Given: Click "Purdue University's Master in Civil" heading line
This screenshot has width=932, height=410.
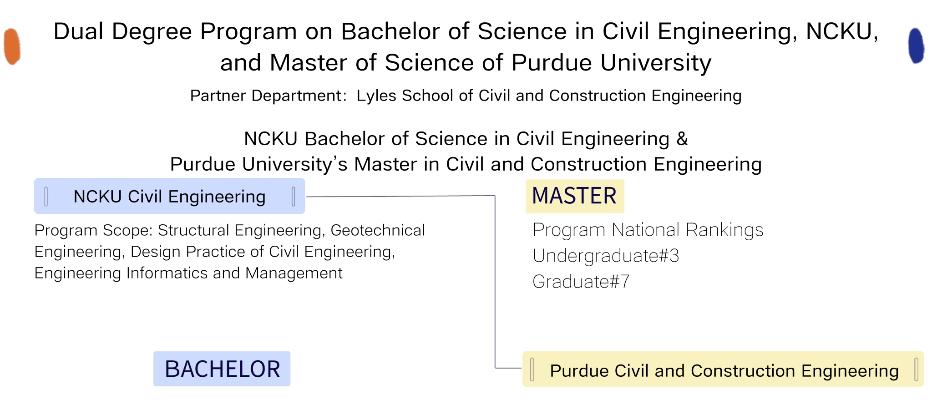Looking at the screenshot, I should 466,164.
